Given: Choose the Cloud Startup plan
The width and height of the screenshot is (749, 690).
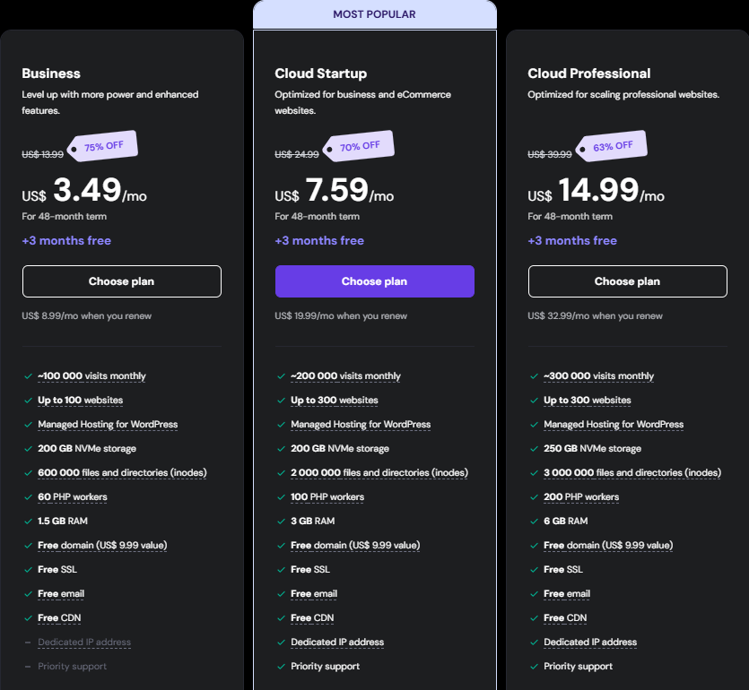Looking at the screenshot, I should pos(374,281).
